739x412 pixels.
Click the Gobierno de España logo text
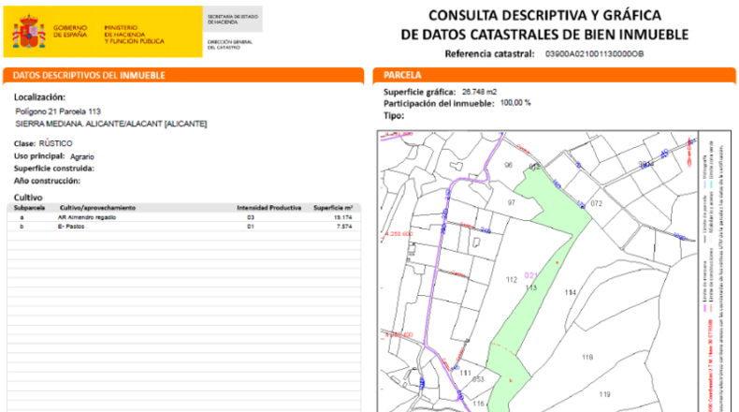click(x=70, y=32)
